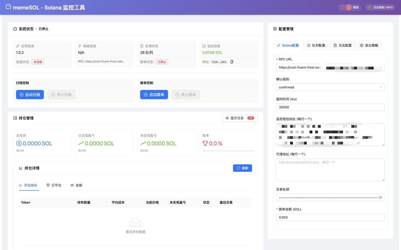Click the win rate trophy icon

[205, 144]
